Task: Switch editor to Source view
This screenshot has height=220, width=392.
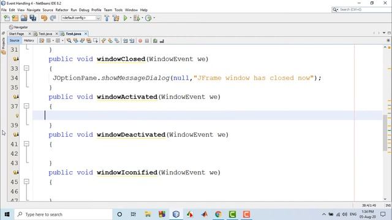Action: click(14, 40)
